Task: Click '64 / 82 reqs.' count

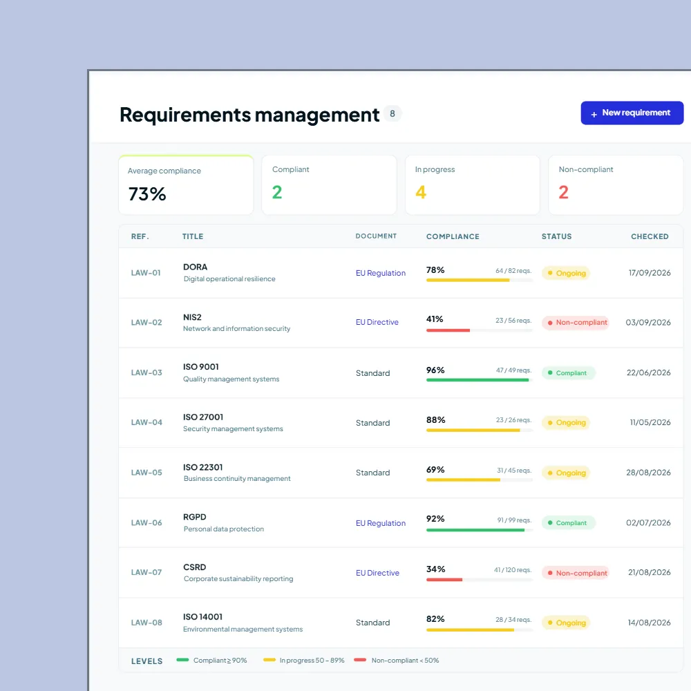Action: tap(513, 271)
